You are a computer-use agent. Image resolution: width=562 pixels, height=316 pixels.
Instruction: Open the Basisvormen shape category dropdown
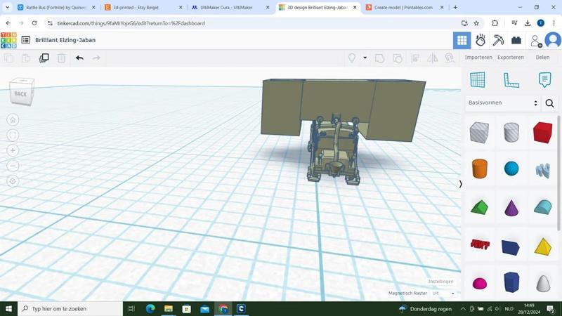[x=503, y=103]
